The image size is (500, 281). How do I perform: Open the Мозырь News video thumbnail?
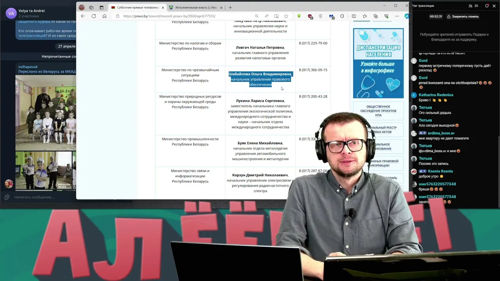(x=44, y=171)
